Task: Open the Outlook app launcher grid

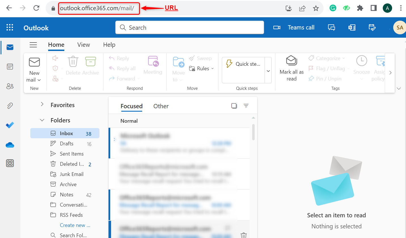Action: click(x=10, y=27)
